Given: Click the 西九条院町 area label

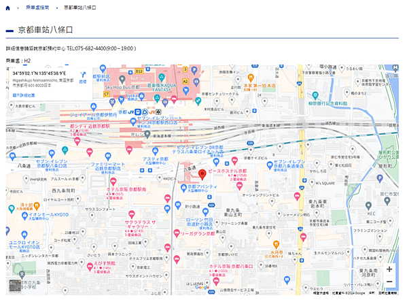Looking at the screenshot, I should [x=64, y=190].
